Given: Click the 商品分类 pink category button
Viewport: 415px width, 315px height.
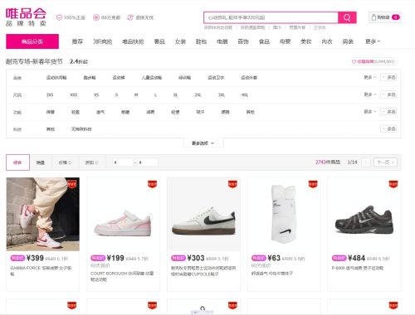Looking at the screenshot, I should coord(32,41).
